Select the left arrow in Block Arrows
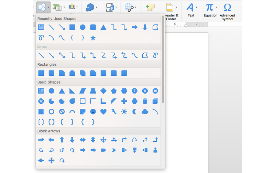This screenshot has height=173, width=275. (51, 140)
